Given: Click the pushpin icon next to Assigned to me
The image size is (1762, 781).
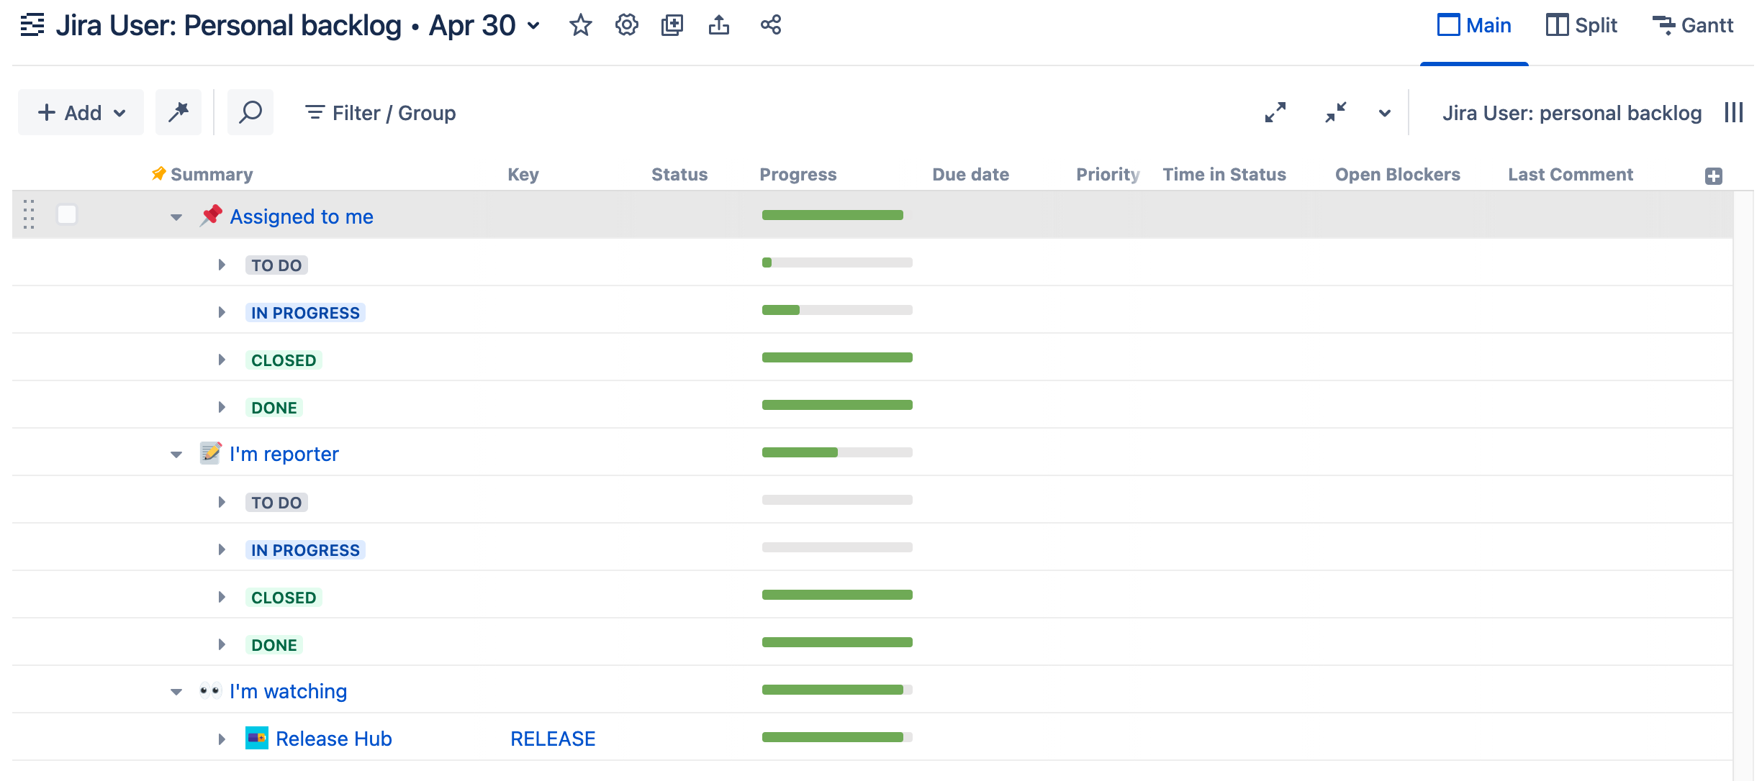Looking at the screenshot, I should 211,215.
